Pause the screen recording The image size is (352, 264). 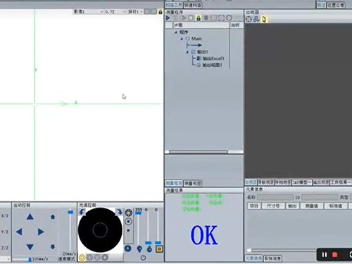tap(325, 255)
